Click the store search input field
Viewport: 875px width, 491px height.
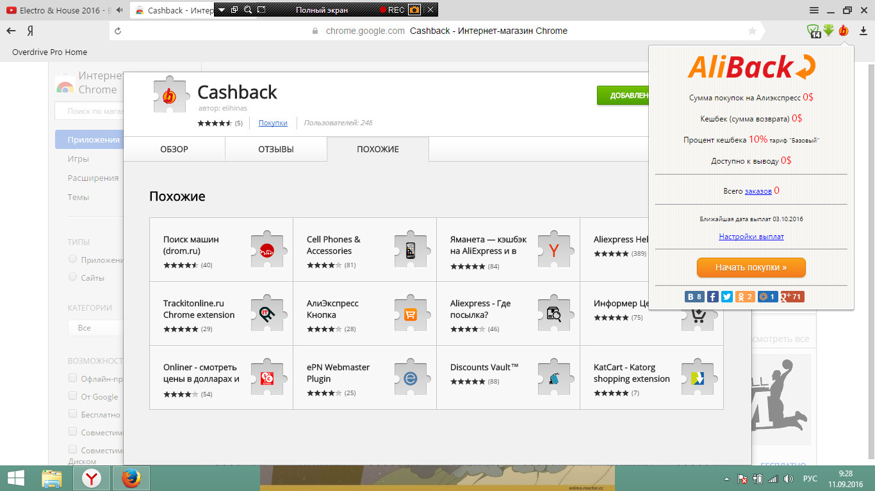[x=89, y=111]
